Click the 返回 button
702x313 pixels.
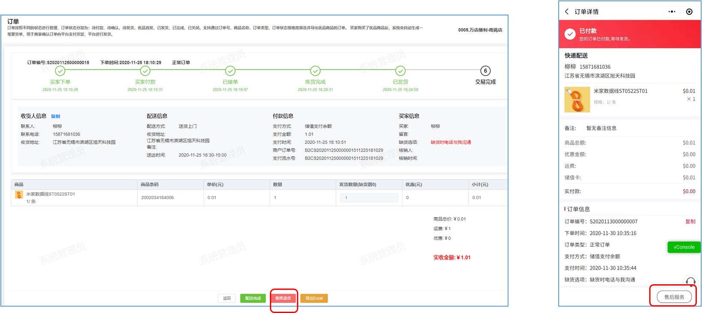pos(227,298)
